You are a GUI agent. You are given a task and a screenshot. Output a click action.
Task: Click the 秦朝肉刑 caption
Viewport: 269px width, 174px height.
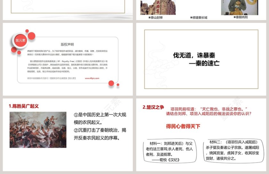pos(241,17)
